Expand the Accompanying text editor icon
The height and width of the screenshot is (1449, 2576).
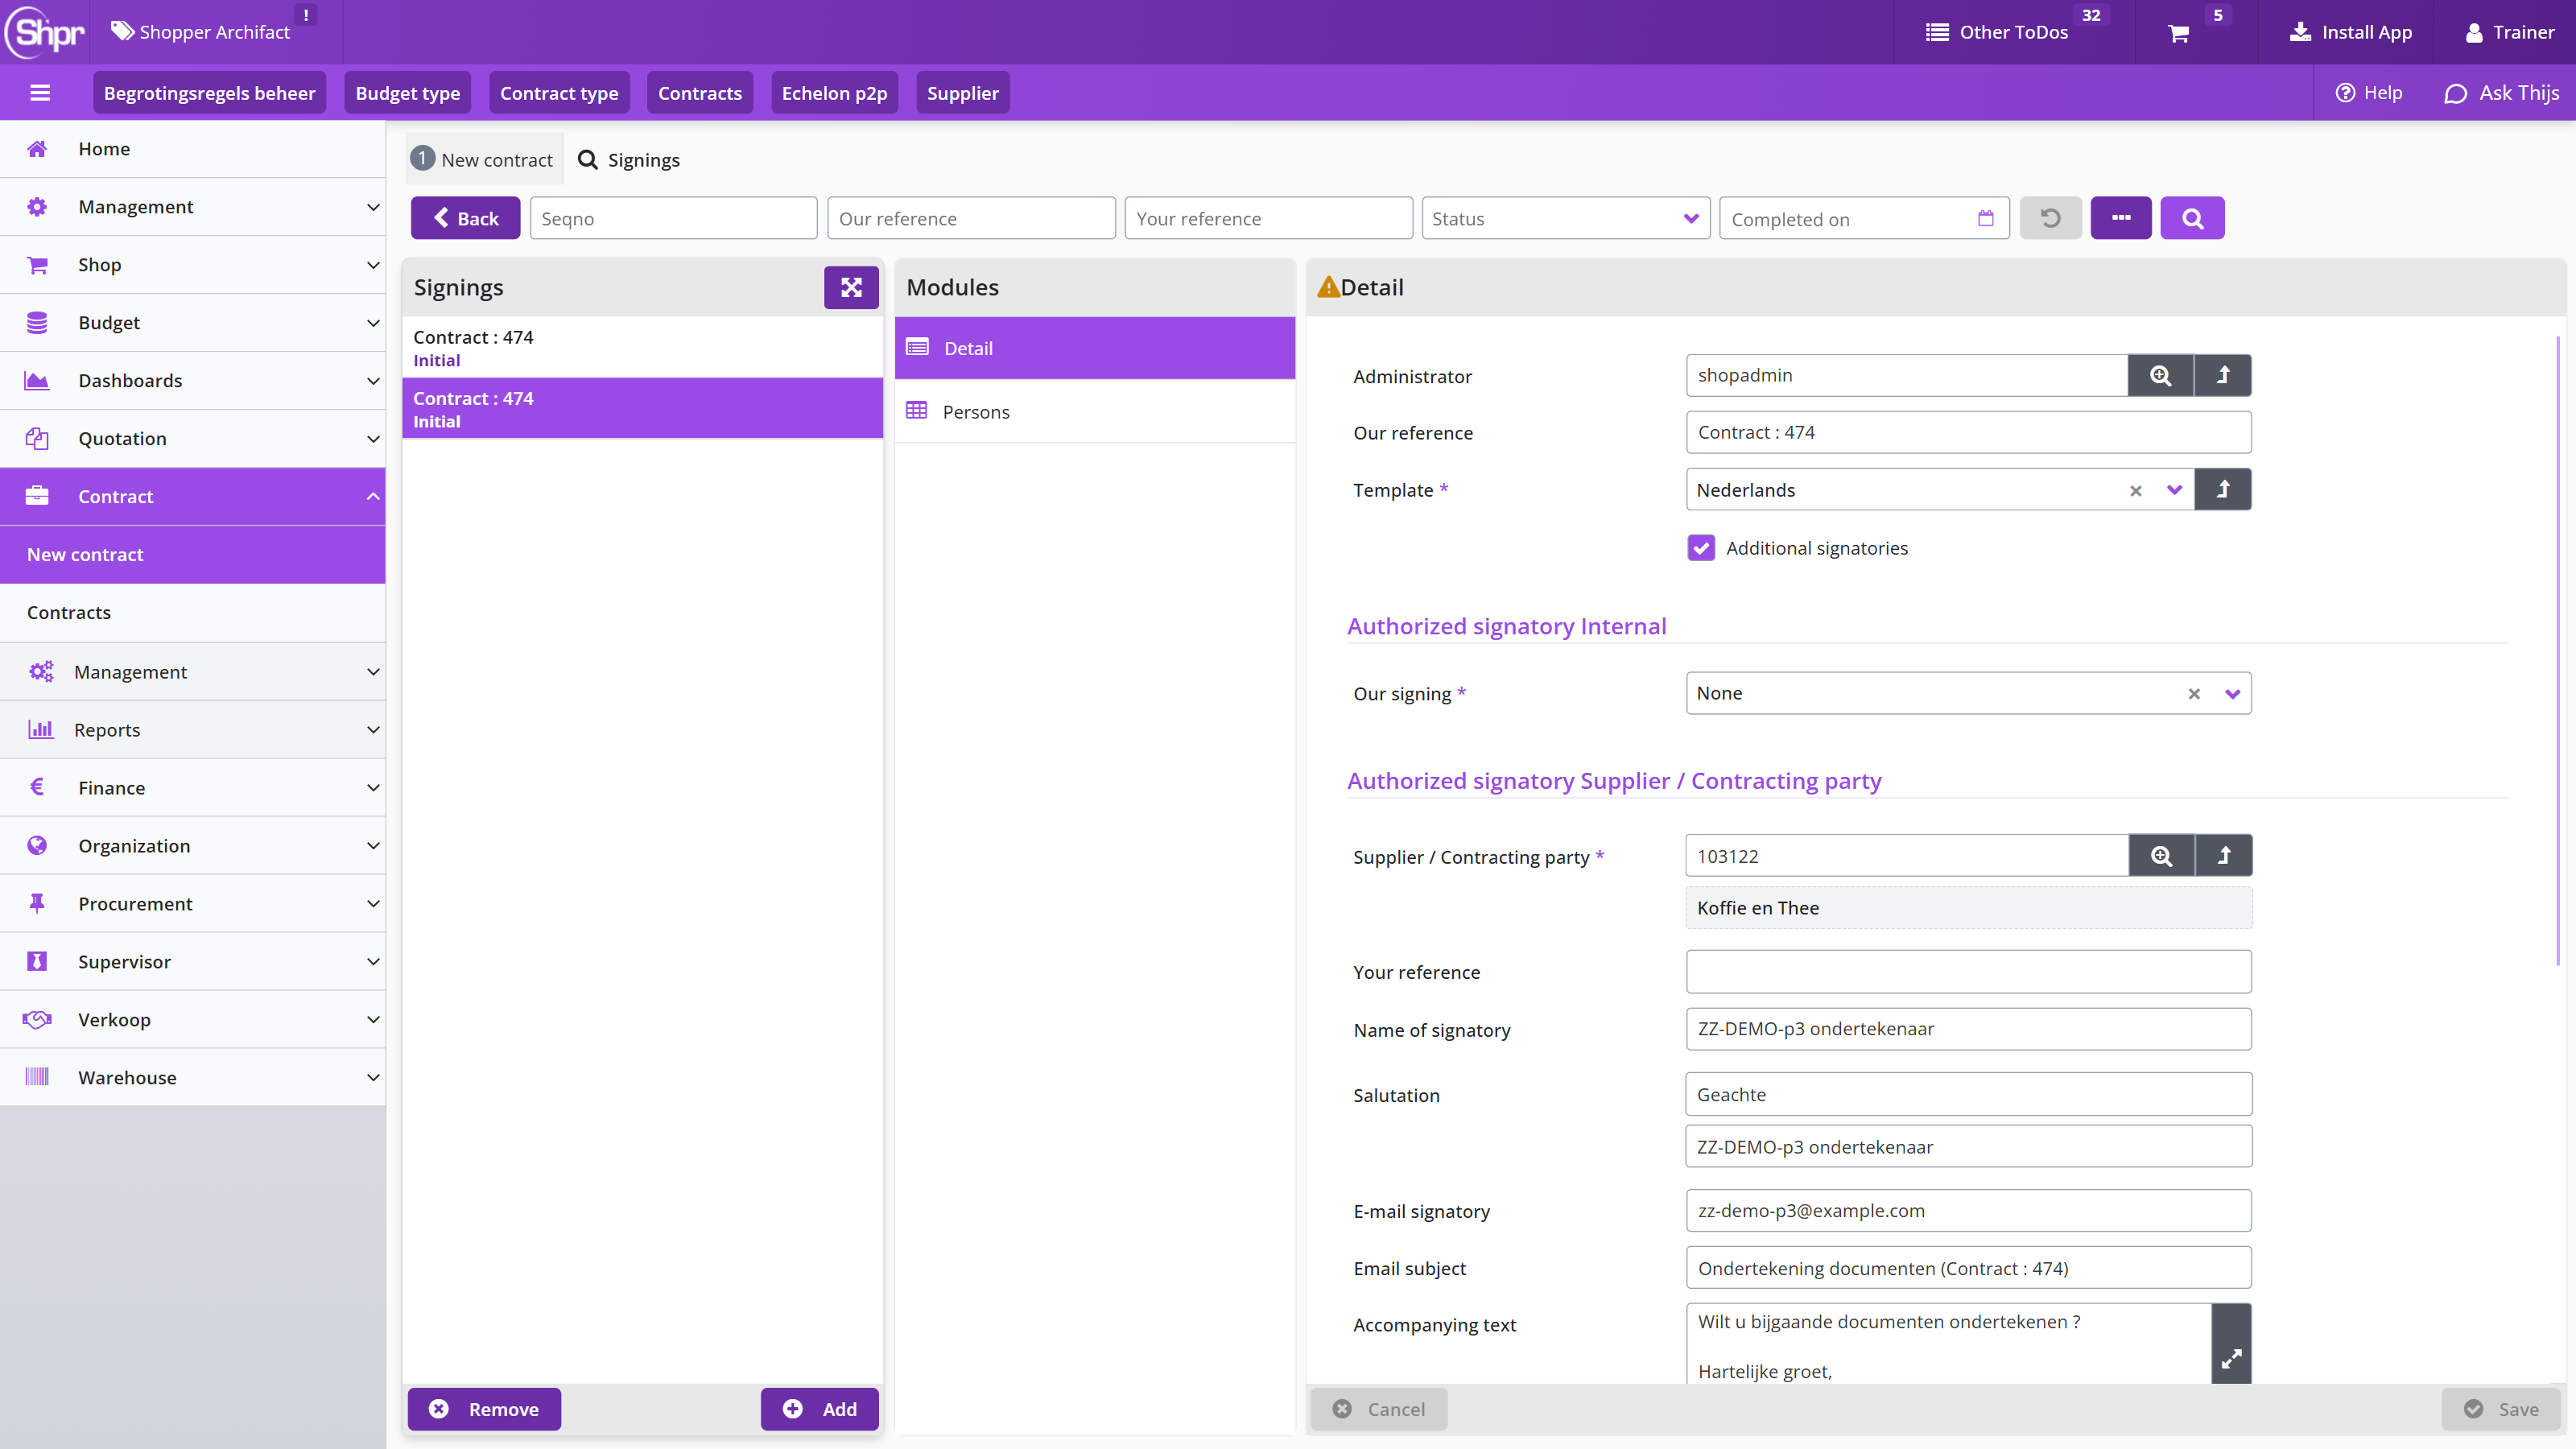[x=2231, y=1358]
